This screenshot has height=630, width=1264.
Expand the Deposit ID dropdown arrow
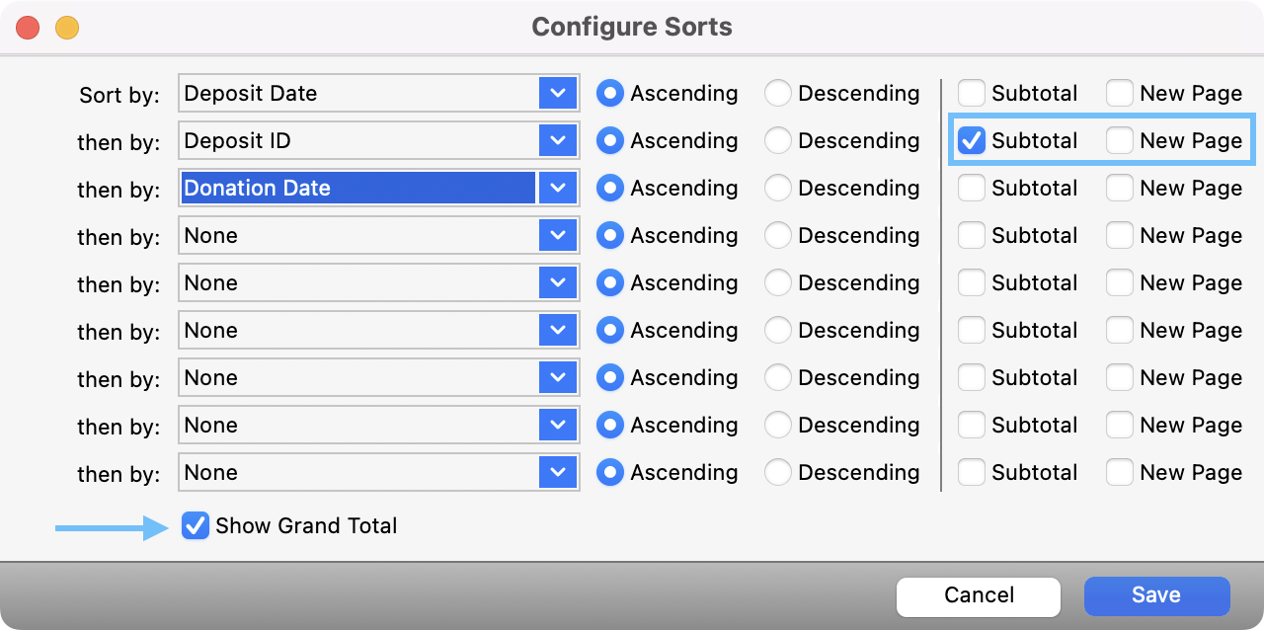tap(557, 141)
